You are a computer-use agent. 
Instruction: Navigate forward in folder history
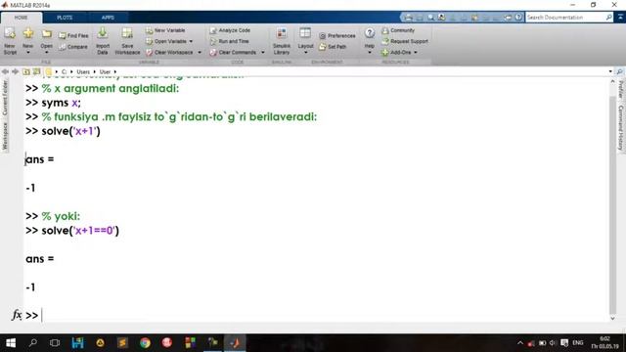point(16,71)
